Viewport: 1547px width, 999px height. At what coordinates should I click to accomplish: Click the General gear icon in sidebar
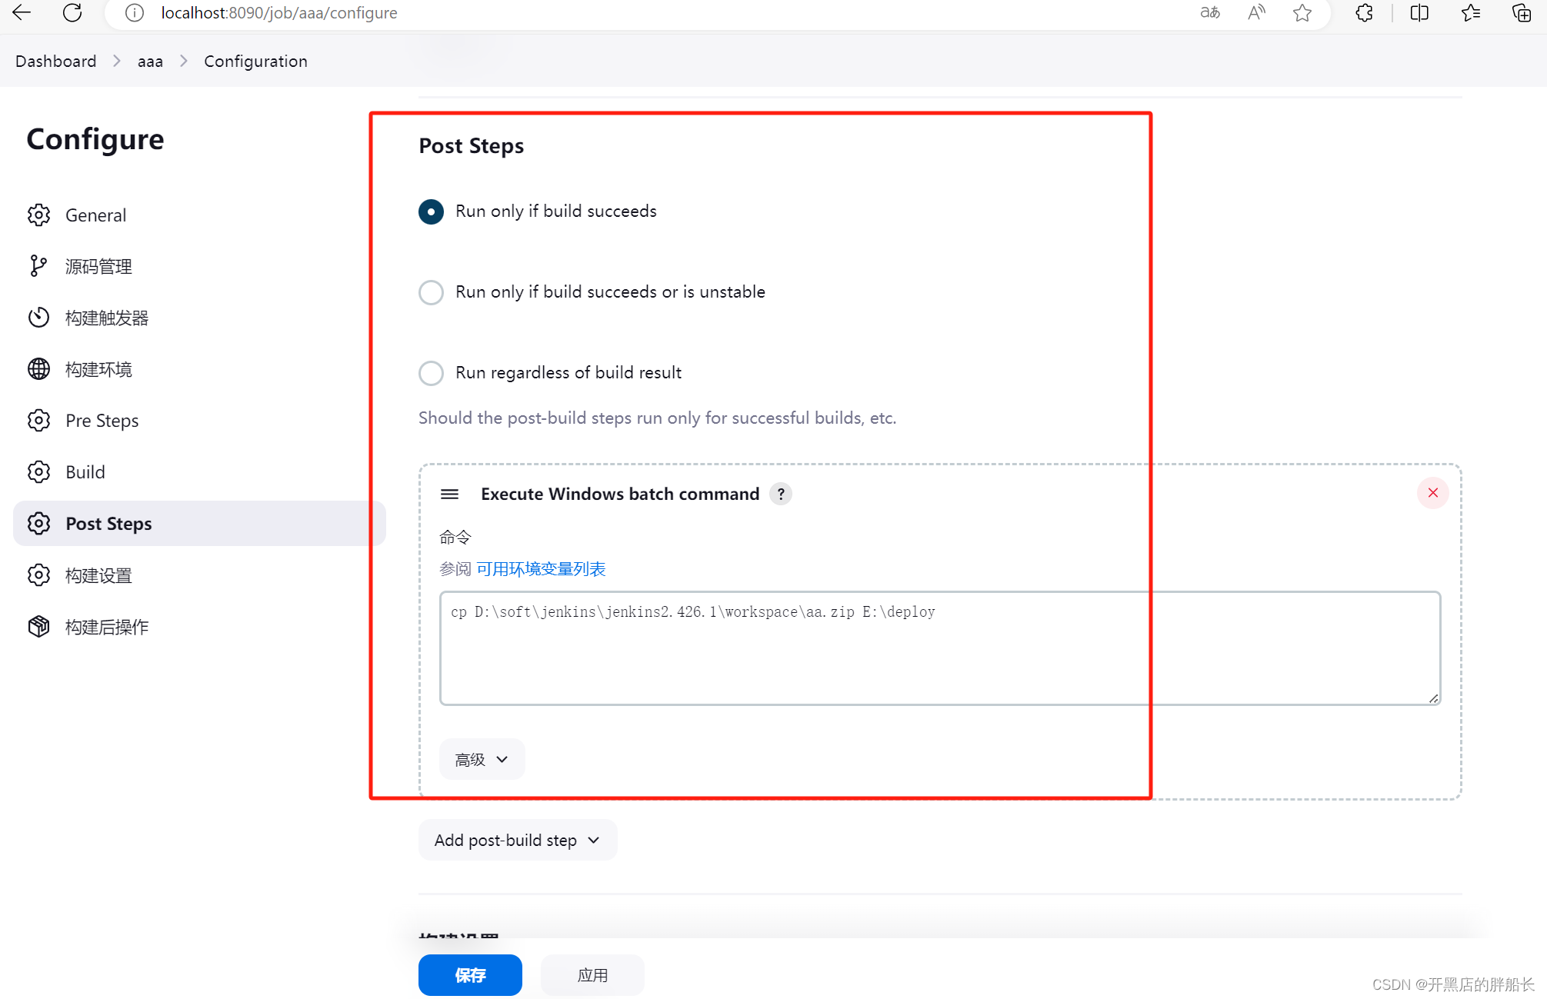coord(38,215)
